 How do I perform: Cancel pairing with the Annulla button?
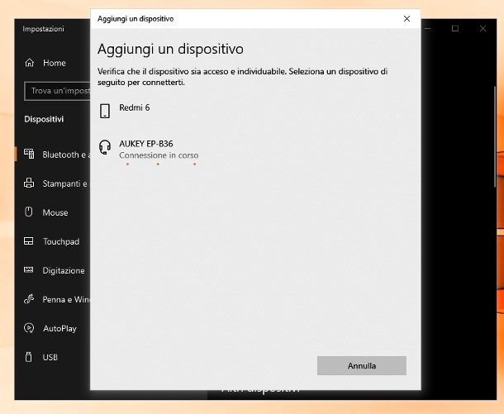[362, 365]
